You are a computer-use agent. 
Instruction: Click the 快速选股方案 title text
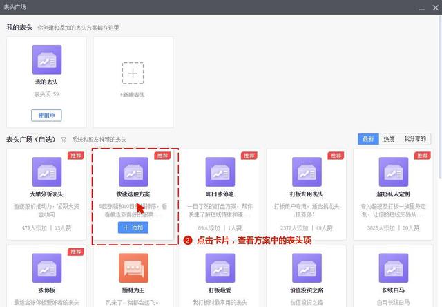[x=133, y=194]
